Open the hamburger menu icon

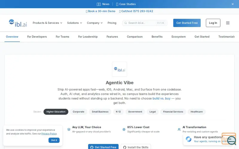[228, 23]
